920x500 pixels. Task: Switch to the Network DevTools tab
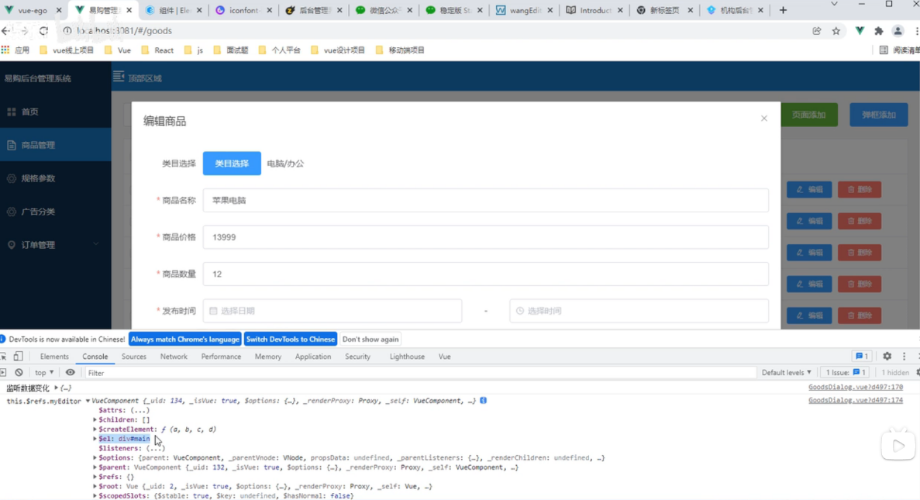[174, 357]
